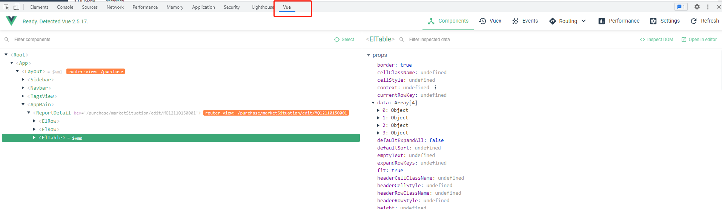Open the Routing dropdown
The width and height of the screenshot is (722, 209).
pos(568,21)
